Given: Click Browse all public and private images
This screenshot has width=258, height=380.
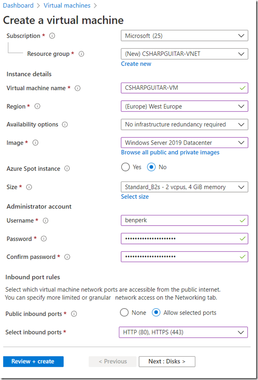Looking at the screenshot, I should pyautogui.click(x=170, y=153).
